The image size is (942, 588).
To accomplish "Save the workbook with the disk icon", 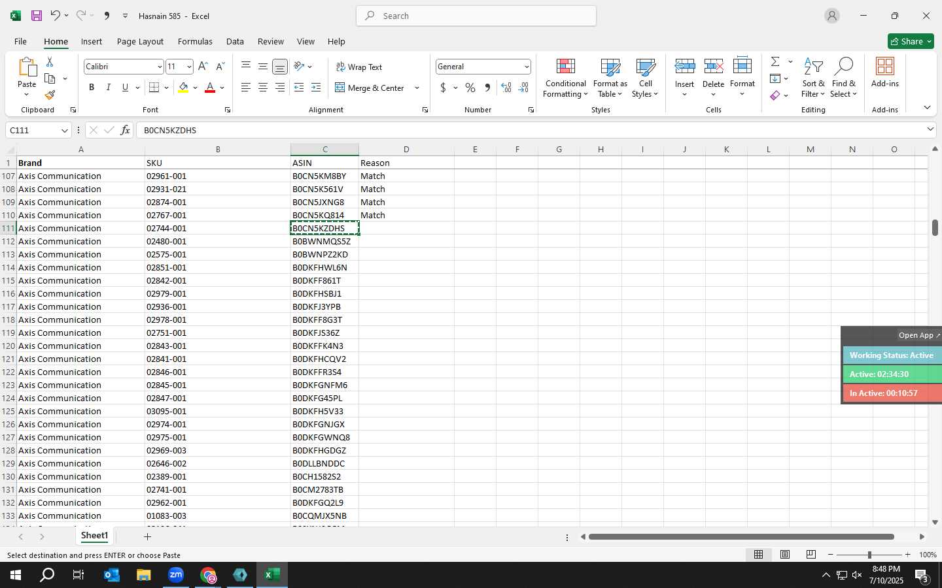I will (37, 16).
